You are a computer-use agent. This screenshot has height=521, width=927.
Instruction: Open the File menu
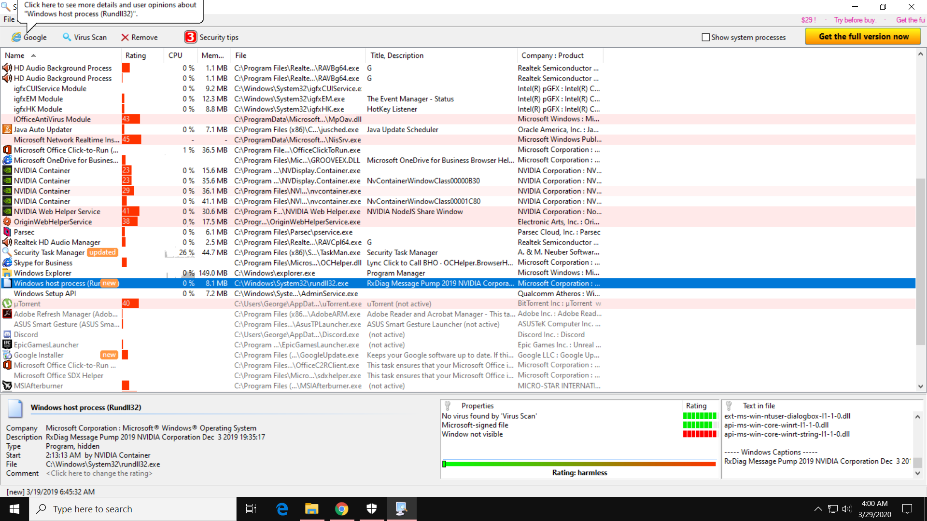tap(9, 19)
